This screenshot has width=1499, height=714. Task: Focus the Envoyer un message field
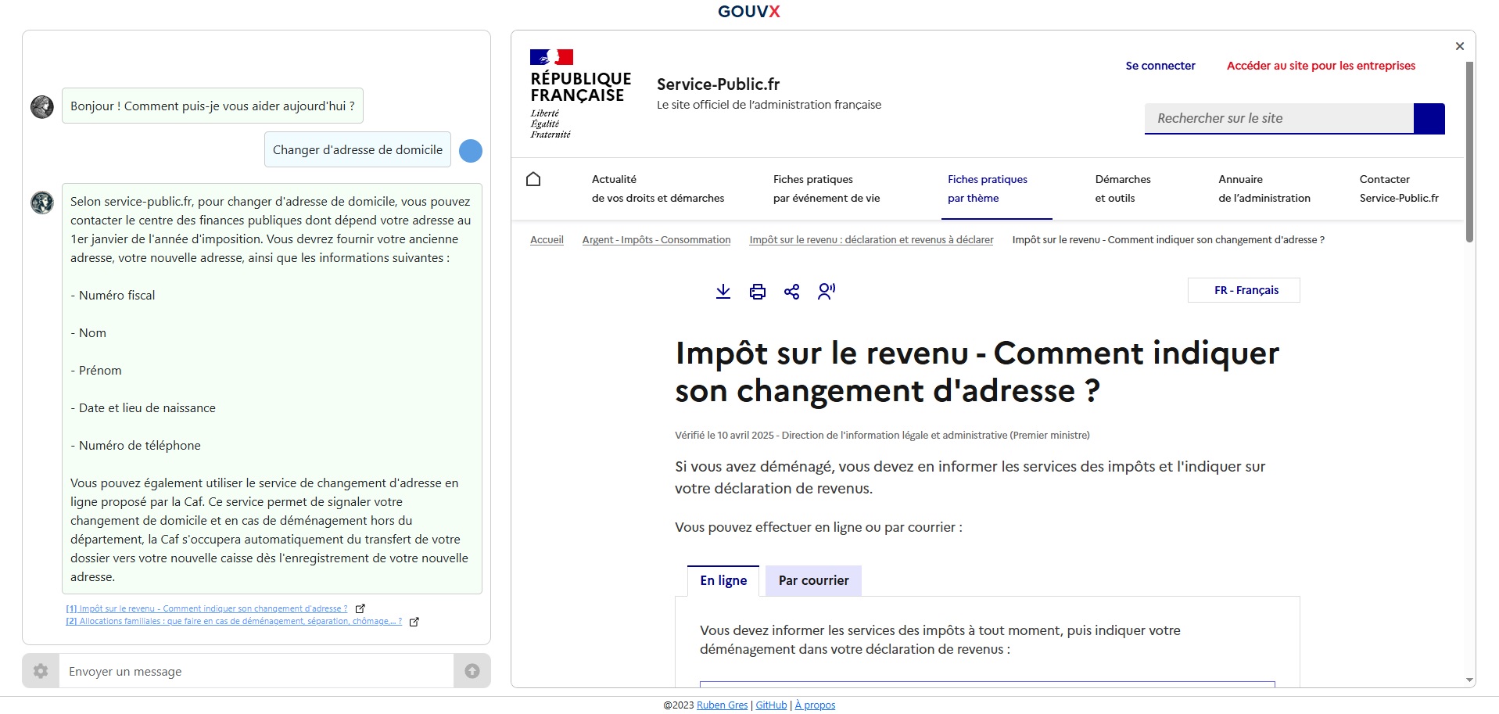tap(256, 671)
